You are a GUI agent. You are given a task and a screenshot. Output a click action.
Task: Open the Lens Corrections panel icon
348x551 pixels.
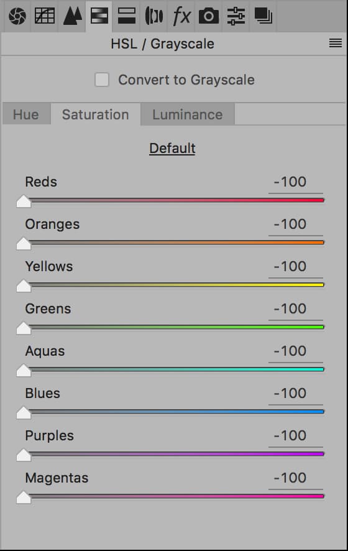(154, 16)
